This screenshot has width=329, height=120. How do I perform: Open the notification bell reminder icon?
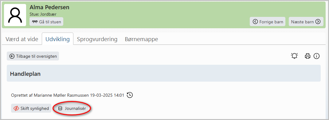pyautogui.click(x=294, y=56)
